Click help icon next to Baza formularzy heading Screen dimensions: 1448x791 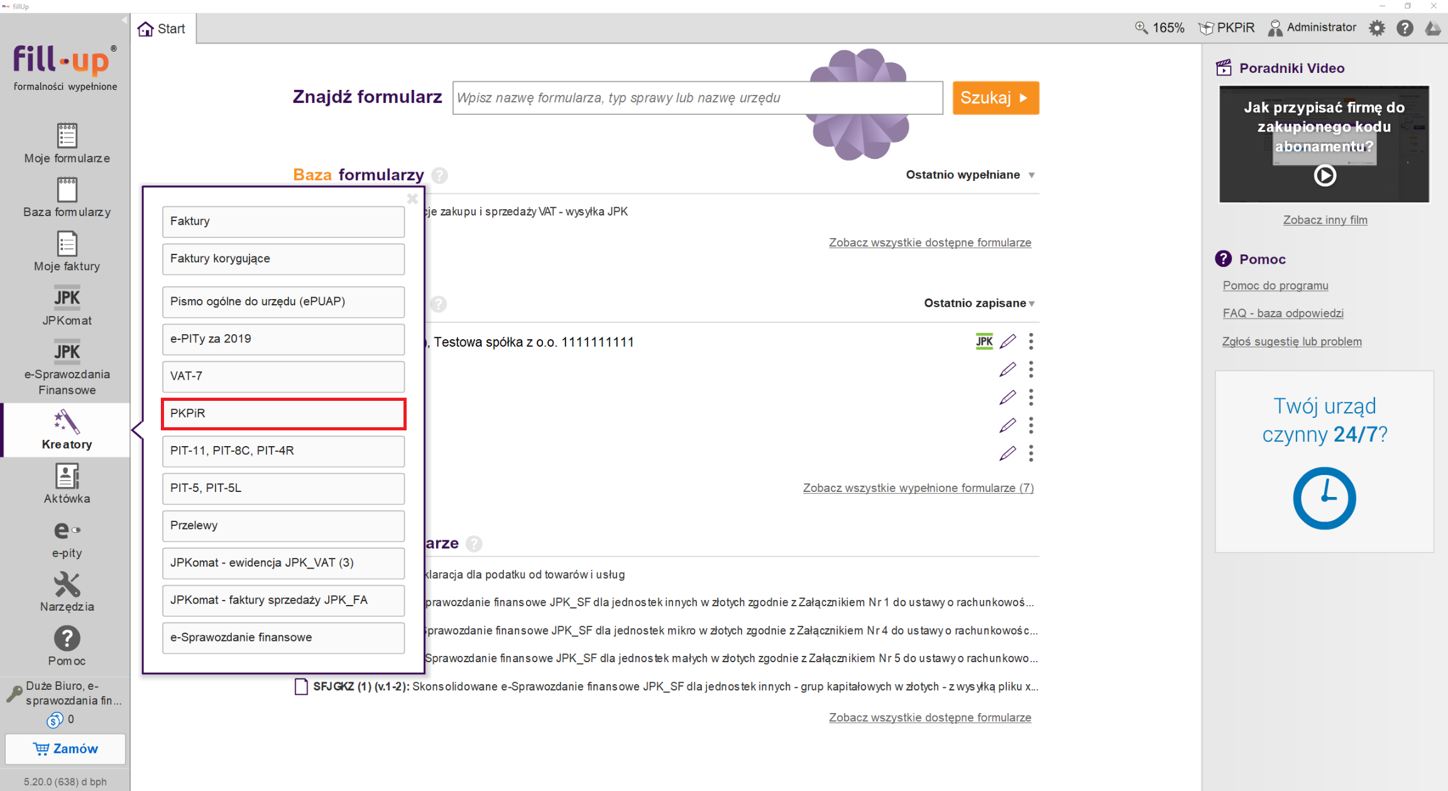(x=440, y=175)
